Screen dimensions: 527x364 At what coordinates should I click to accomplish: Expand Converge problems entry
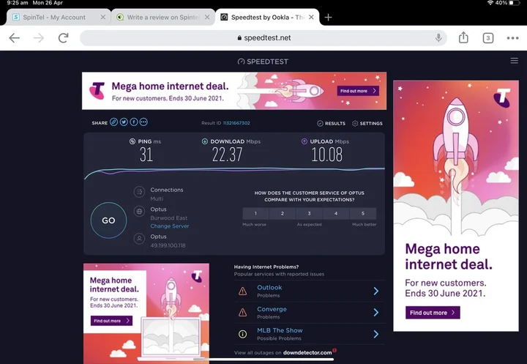[x=309, y=313]
